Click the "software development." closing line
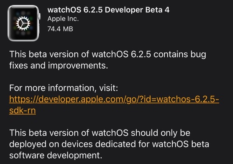 click(x=56, y=155)
